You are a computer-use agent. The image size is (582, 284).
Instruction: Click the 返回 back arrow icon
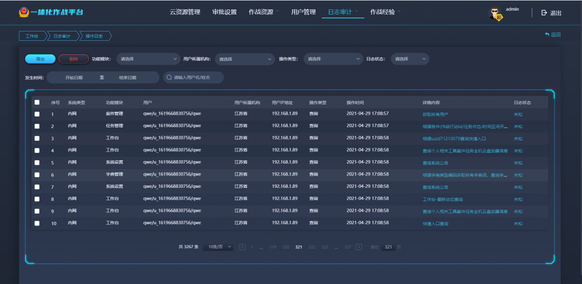click(x=547, y=35)
